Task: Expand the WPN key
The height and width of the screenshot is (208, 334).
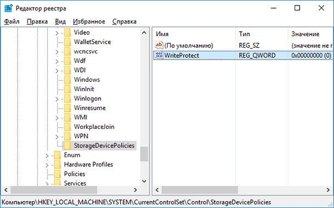Action: click(57, 136)
